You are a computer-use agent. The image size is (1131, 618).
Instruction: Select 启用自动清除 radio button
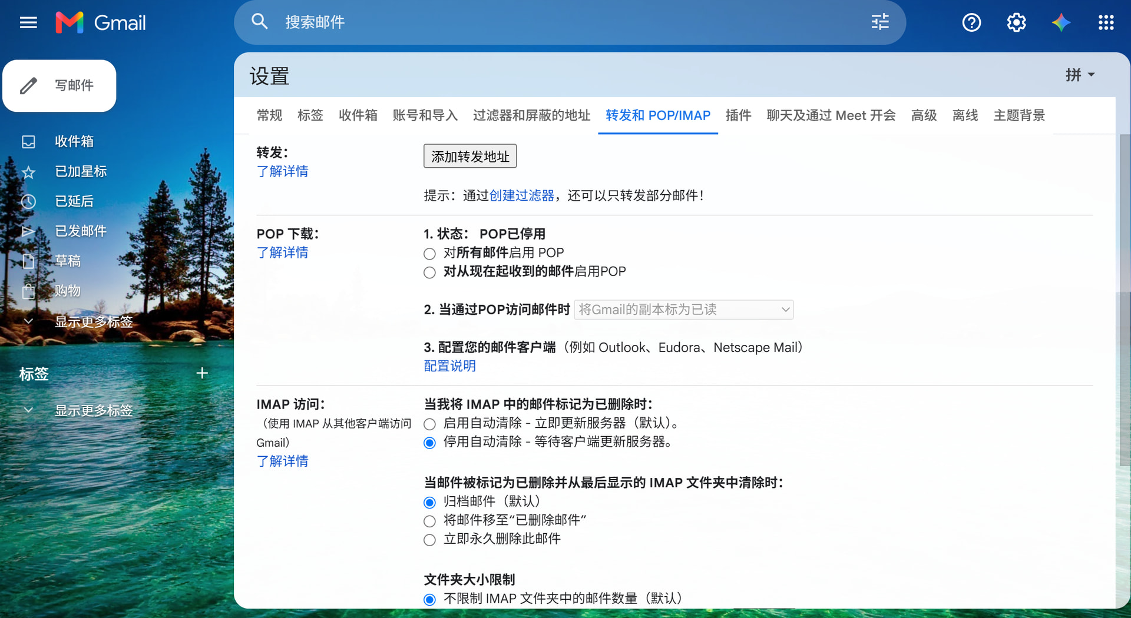pyautogui.click(x=429, y=424)
